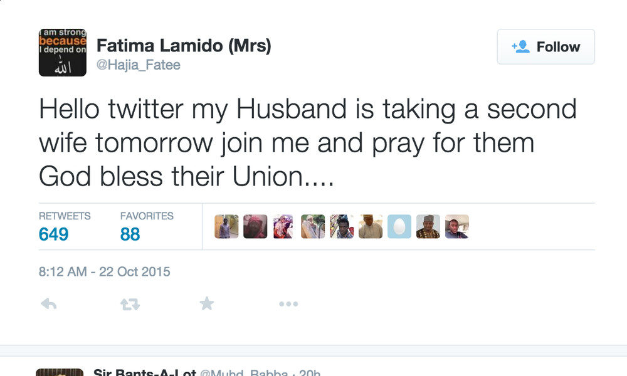Open Sir Bants-A-Lot's profile name

point(144,372)
